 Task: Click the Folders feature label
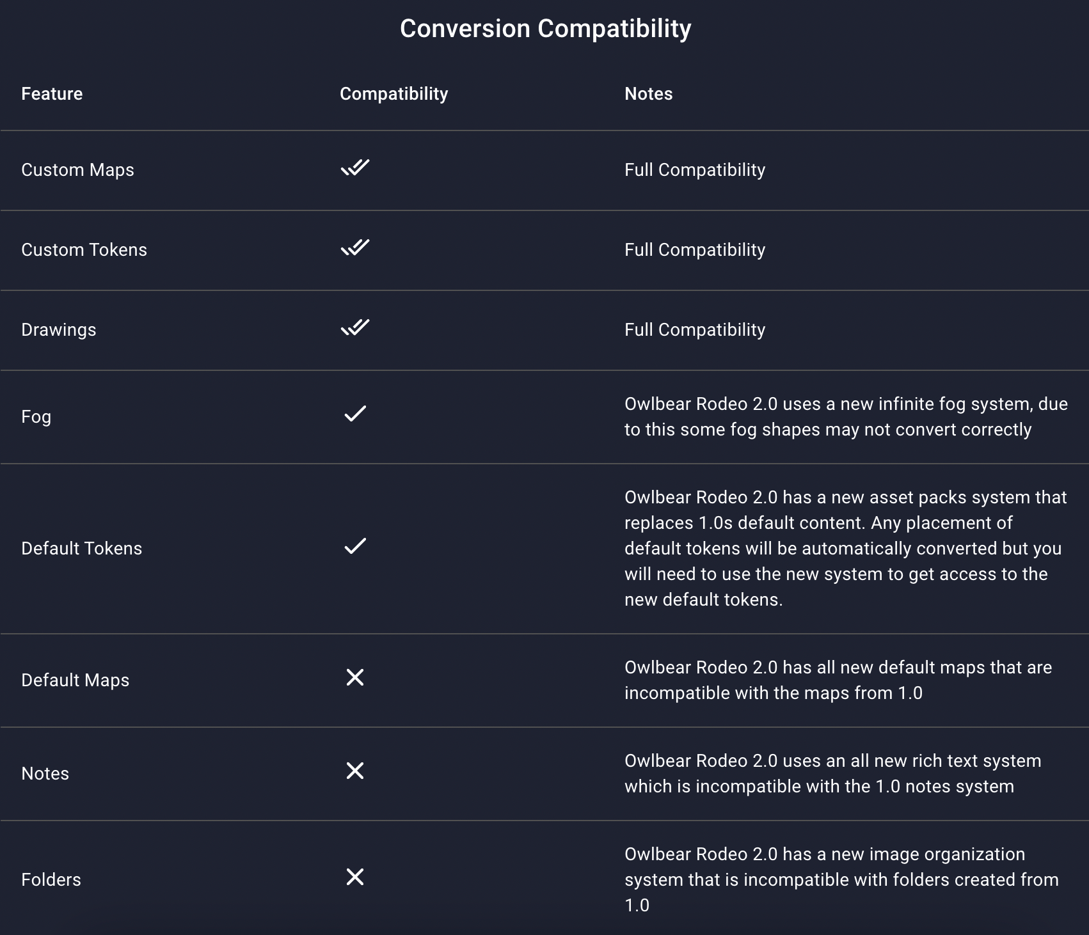click(51, 880)
